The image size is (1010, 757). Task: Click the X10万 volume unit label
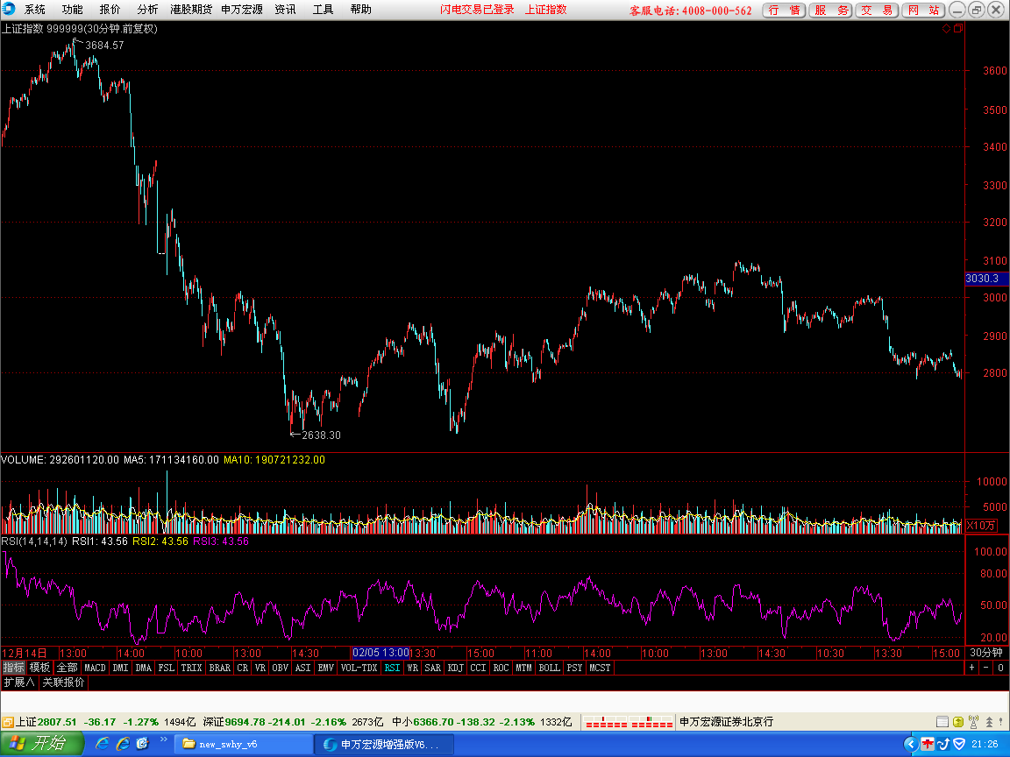click(981, 526)
